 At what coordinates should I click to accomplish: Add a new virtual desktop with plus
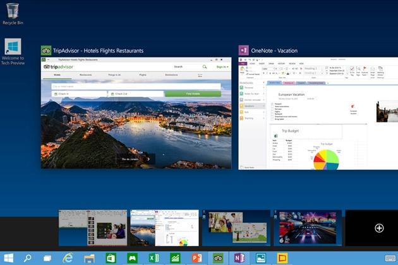[x=379, y=228]
